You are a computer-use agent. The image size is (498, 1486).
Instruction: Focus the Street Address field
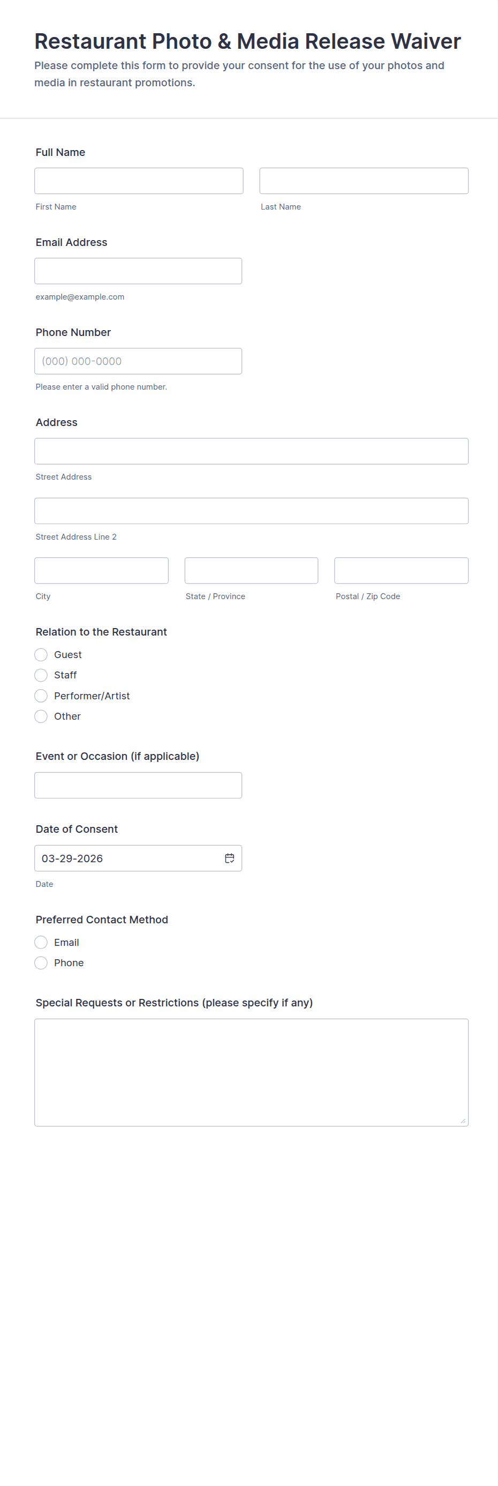(x=251, y=451)
